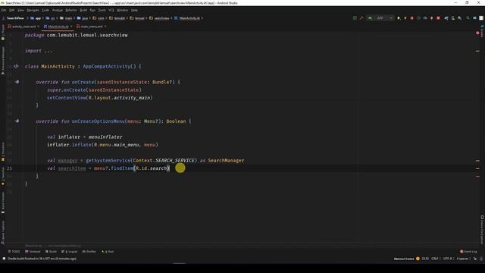Image resolution: width=485 pixels, height=273 pixels.
Task: Open the Tools menu
Action: (x=102, y=10)
